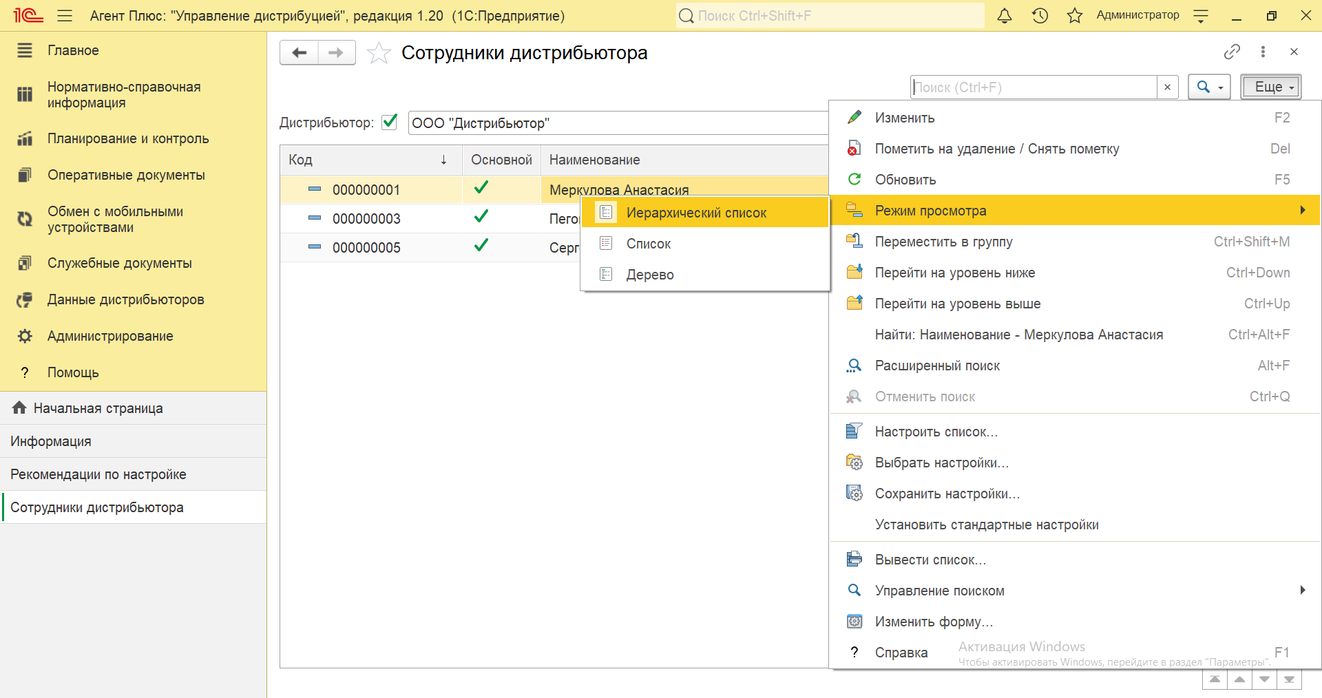
Task: Clear the list search field X
Action: [1167, 87]
